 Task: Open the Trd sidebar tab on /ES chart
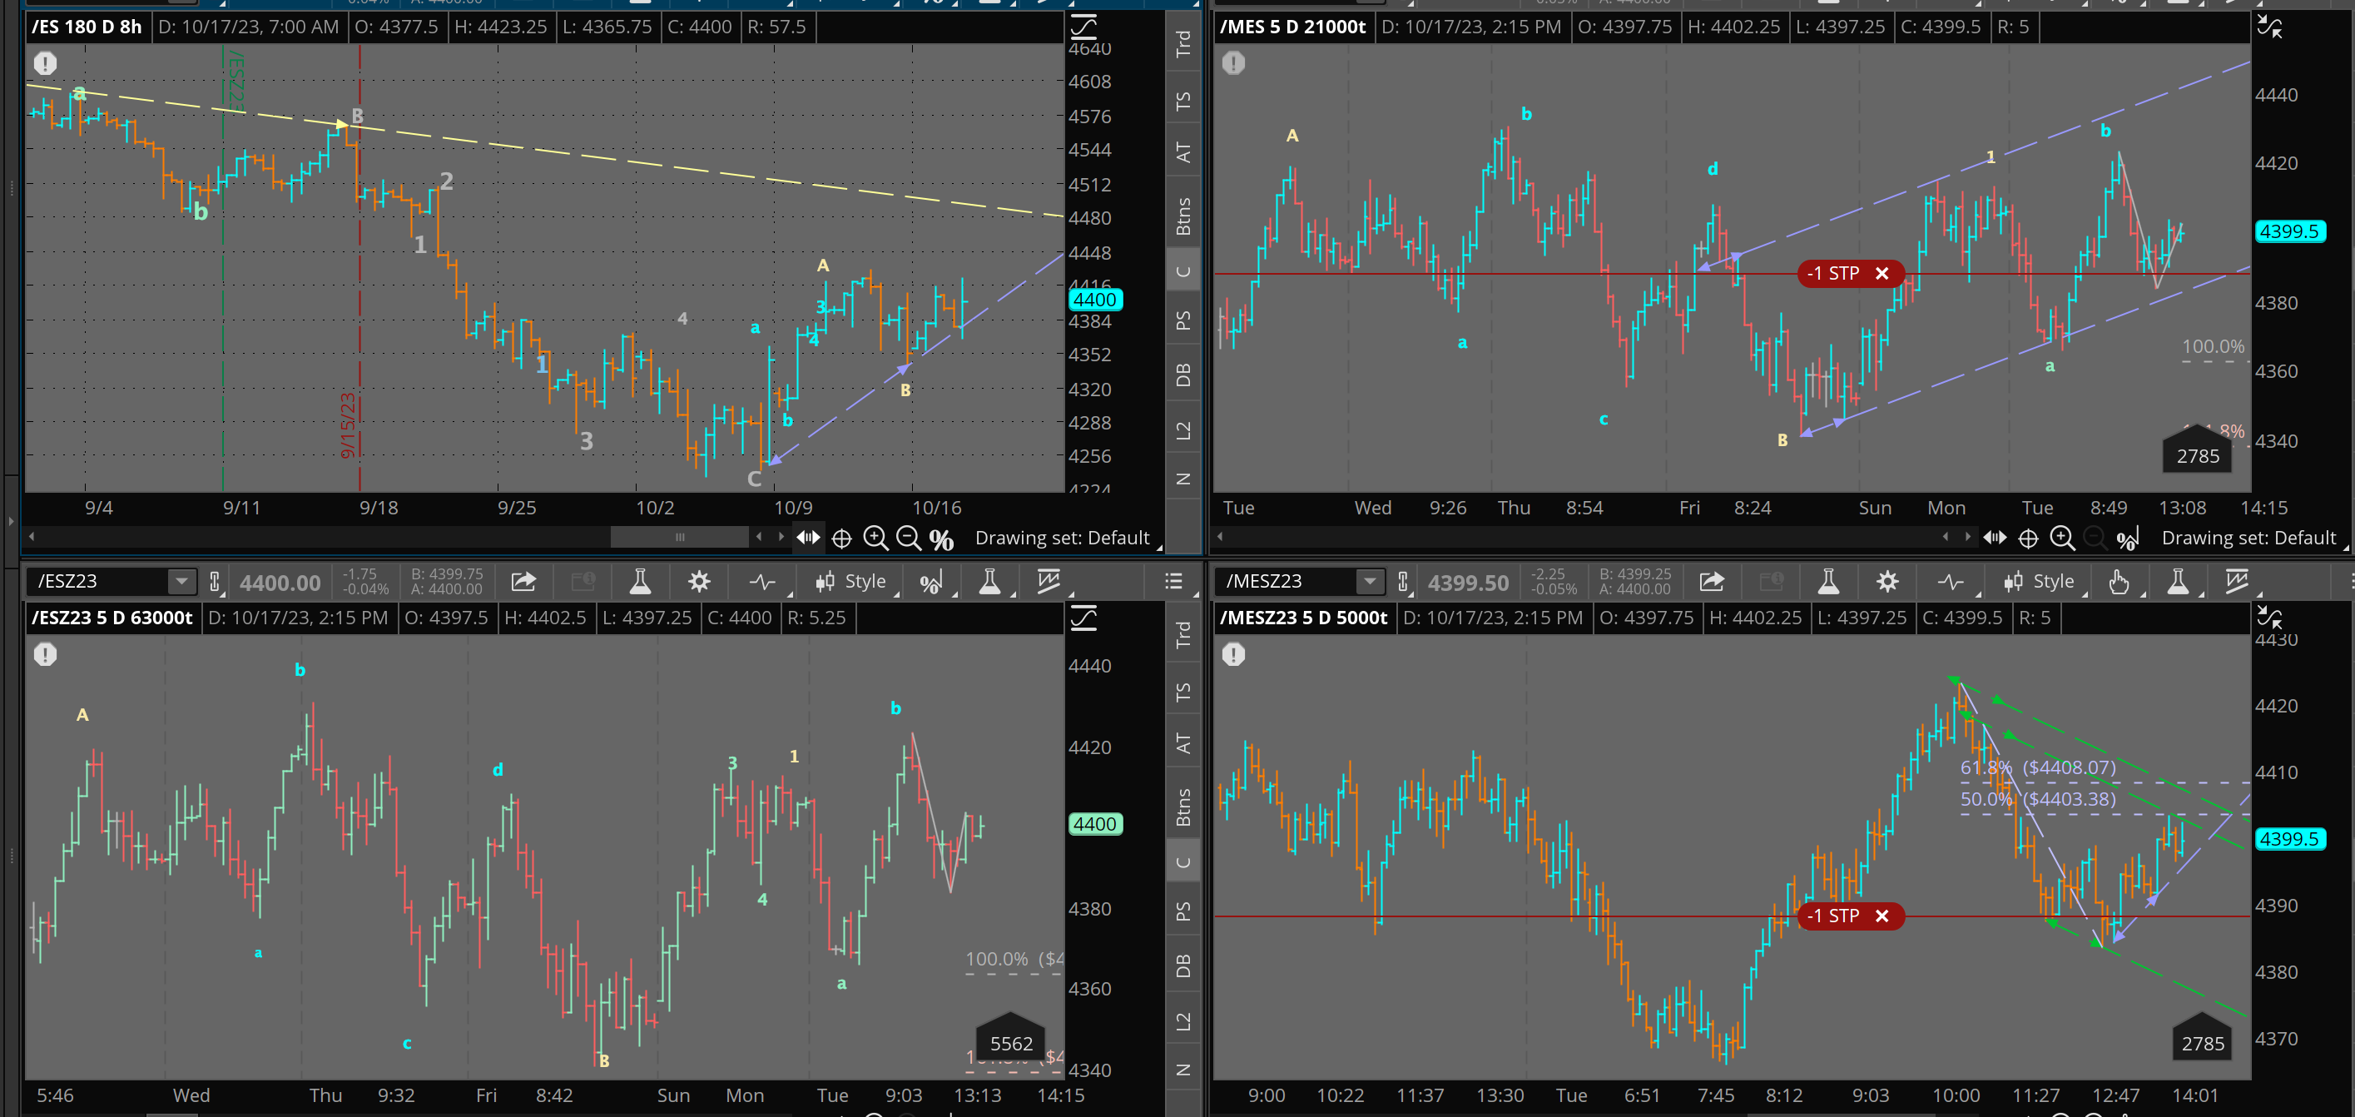pos(1183,43)
